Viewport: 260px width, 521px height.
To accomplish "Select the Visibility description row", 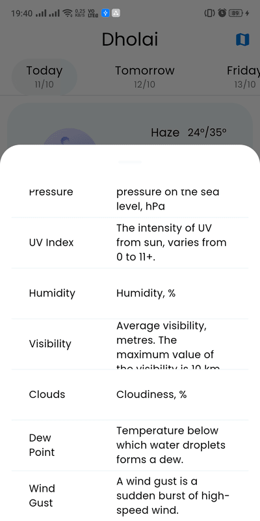I will pos(130,344).
